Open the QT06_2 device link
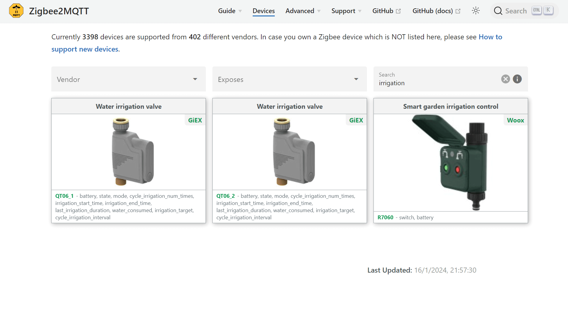The height and width of the screenshot is (317, 568). (226, 196)
